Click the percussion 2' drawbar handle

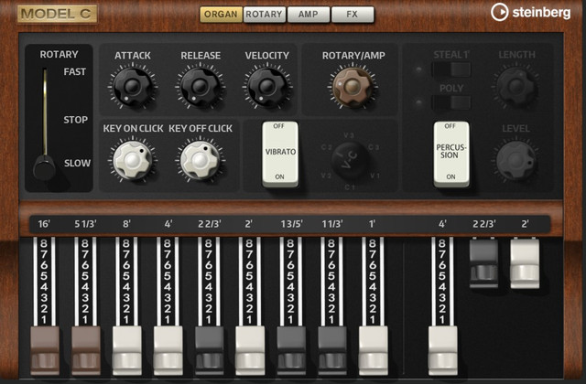(x=525, y=263)
